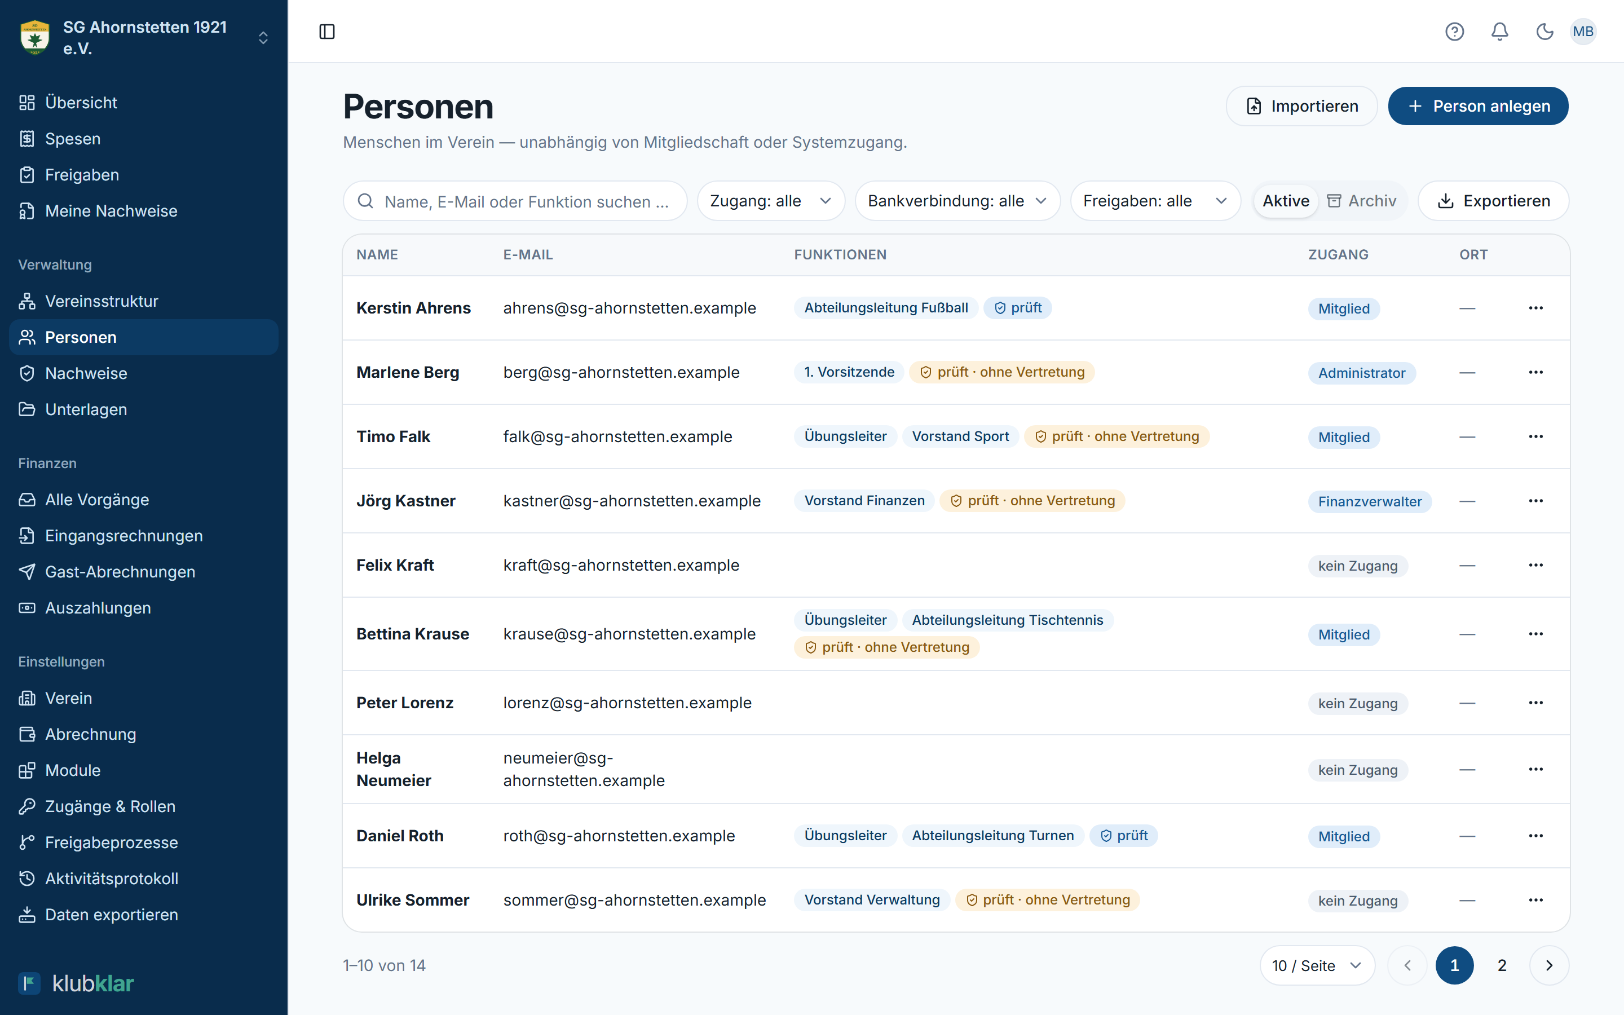This screenshot has width=1624, height=1015.
Task: Focus the name or e-mail search field
Action: tap(515, 201)
